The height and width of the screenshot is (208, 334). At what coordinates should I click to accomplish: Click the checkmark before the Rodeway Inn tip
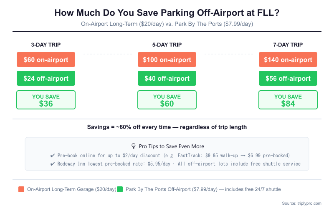tap(53, 163)
